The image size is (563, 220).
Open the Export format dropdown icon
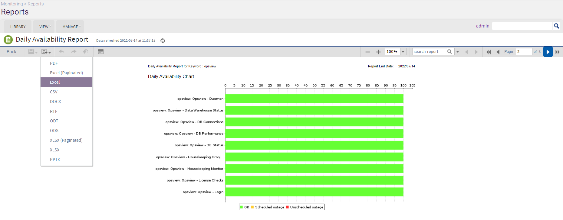tap(46, 52)
